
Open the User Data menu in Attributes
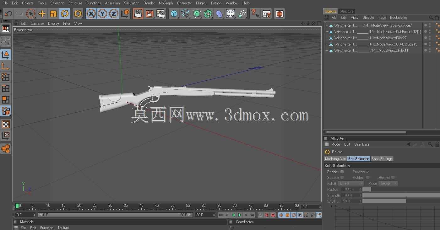pyautogui.click(x=362, y=144)
